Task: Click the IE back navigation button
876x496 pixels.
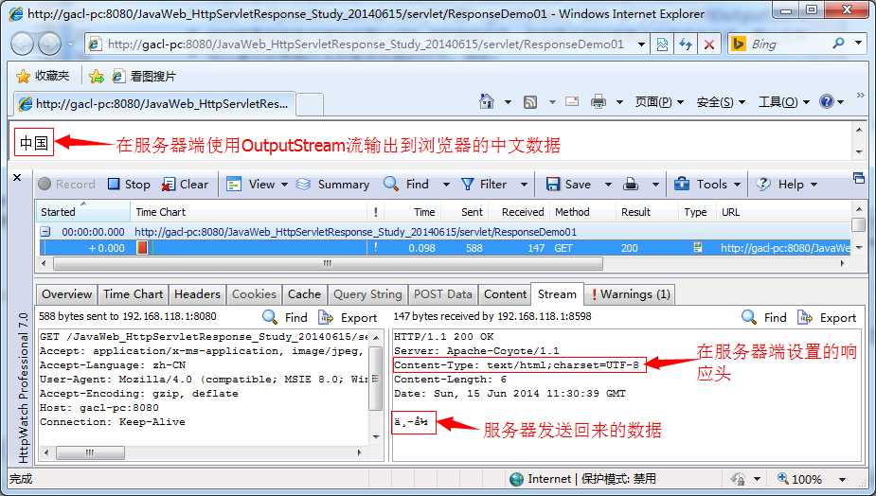Action: (x=23, y=44)
